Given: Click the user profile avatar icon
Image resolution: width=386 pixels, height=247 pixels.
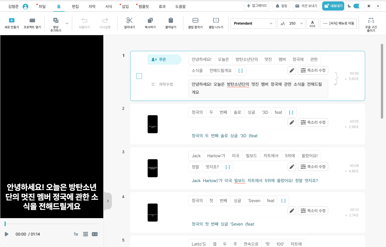Looking at the screenshot, I should 25,6.
